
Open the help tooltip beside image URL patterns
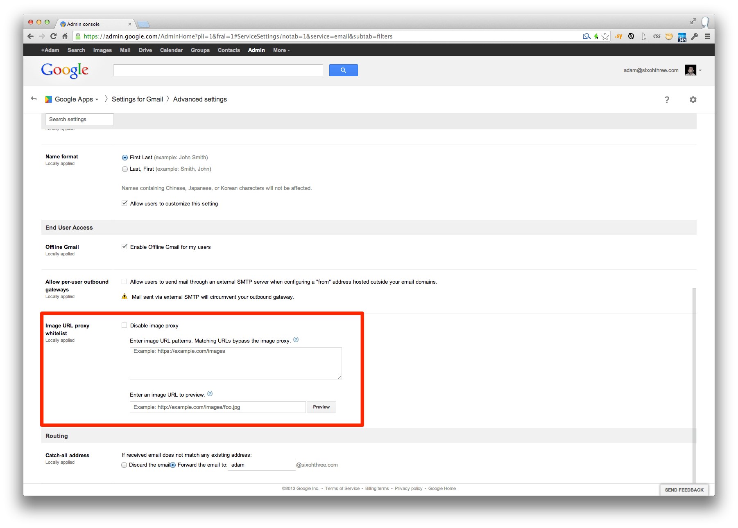(x=296, y=339)
